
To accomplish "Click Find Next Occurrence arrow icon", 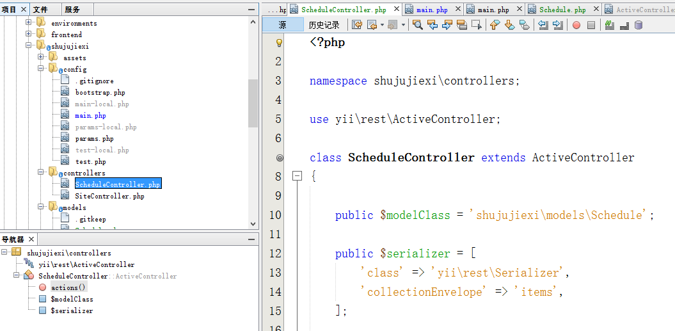I will click(447, 25).
